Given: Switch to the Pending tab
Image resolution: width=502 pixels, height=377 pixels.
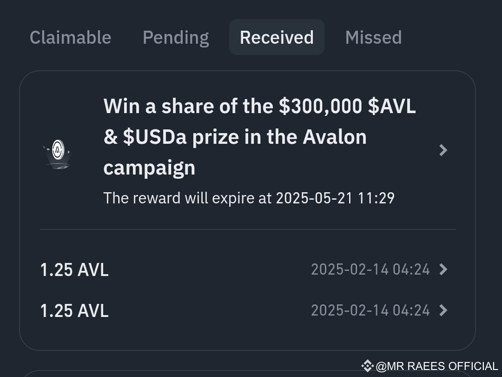Looking at the screenshot, I should click(175, 37).
